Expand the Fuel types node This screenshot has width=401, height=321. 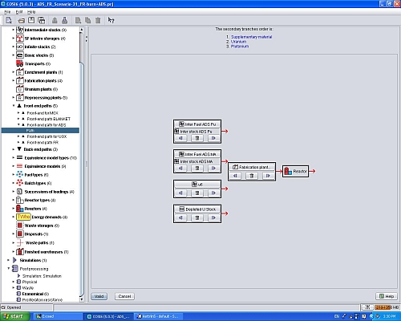pyautogui.click(x=14, y=175)
